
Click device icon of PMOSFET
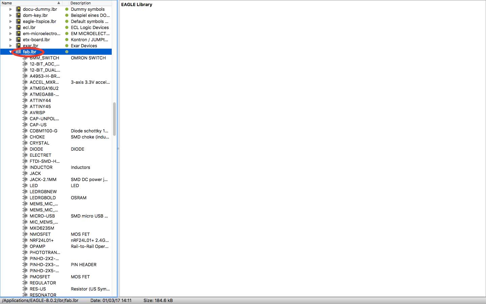25,277
